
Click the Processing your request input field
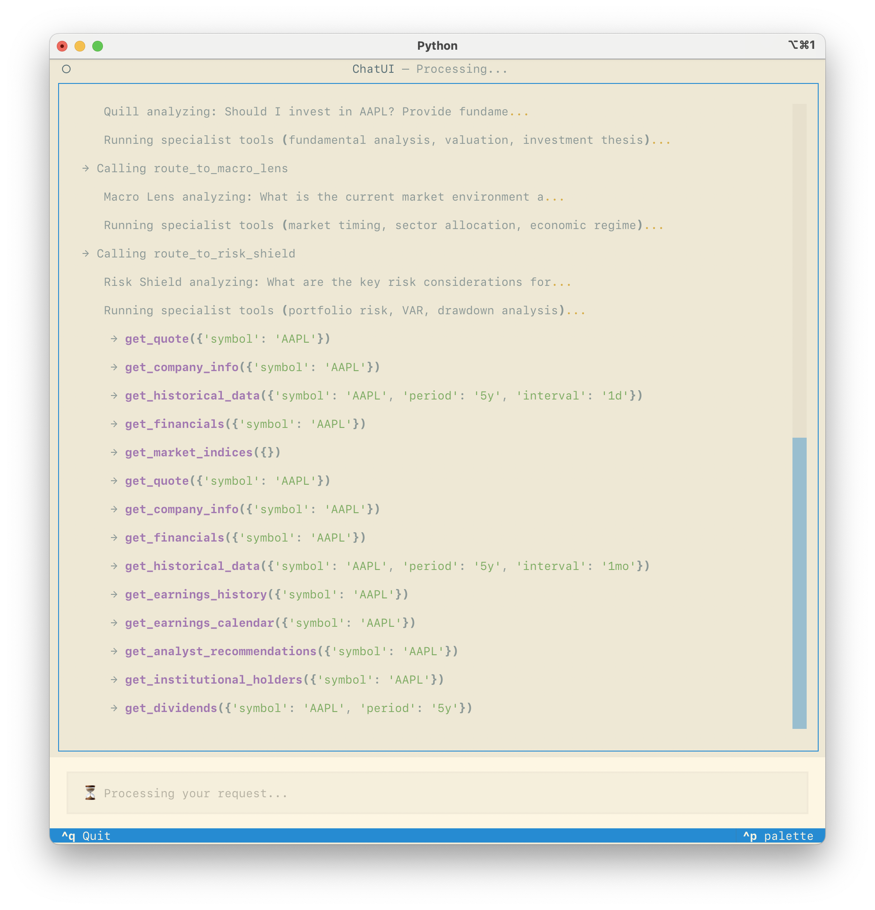[436, 793]
